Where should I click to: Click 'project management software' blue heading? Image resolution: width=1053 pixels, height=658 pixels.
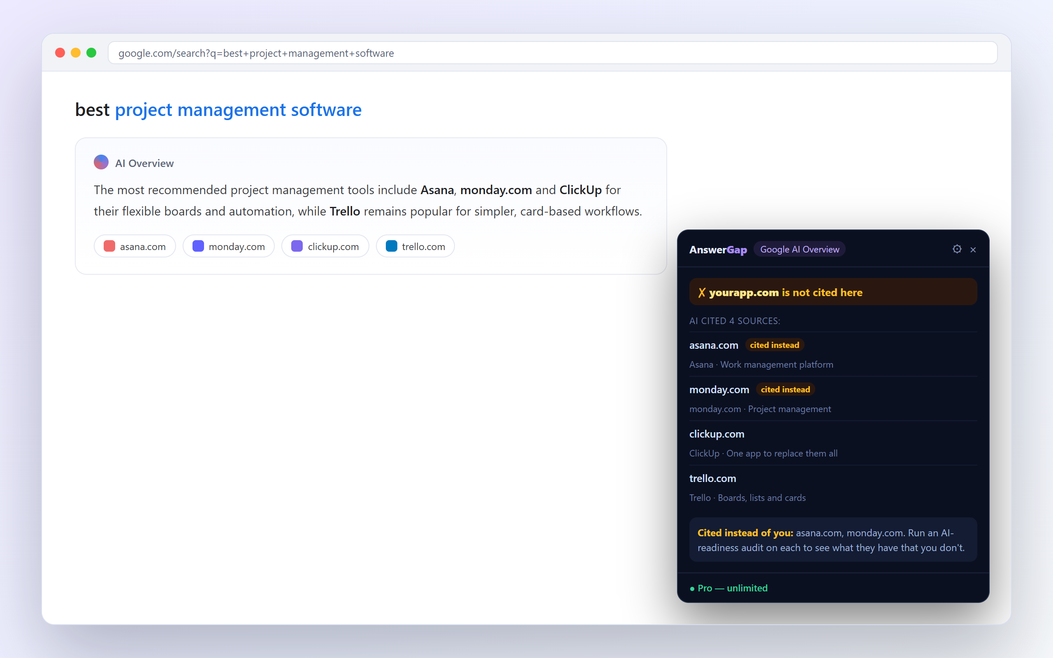click(x=238, y=110)
